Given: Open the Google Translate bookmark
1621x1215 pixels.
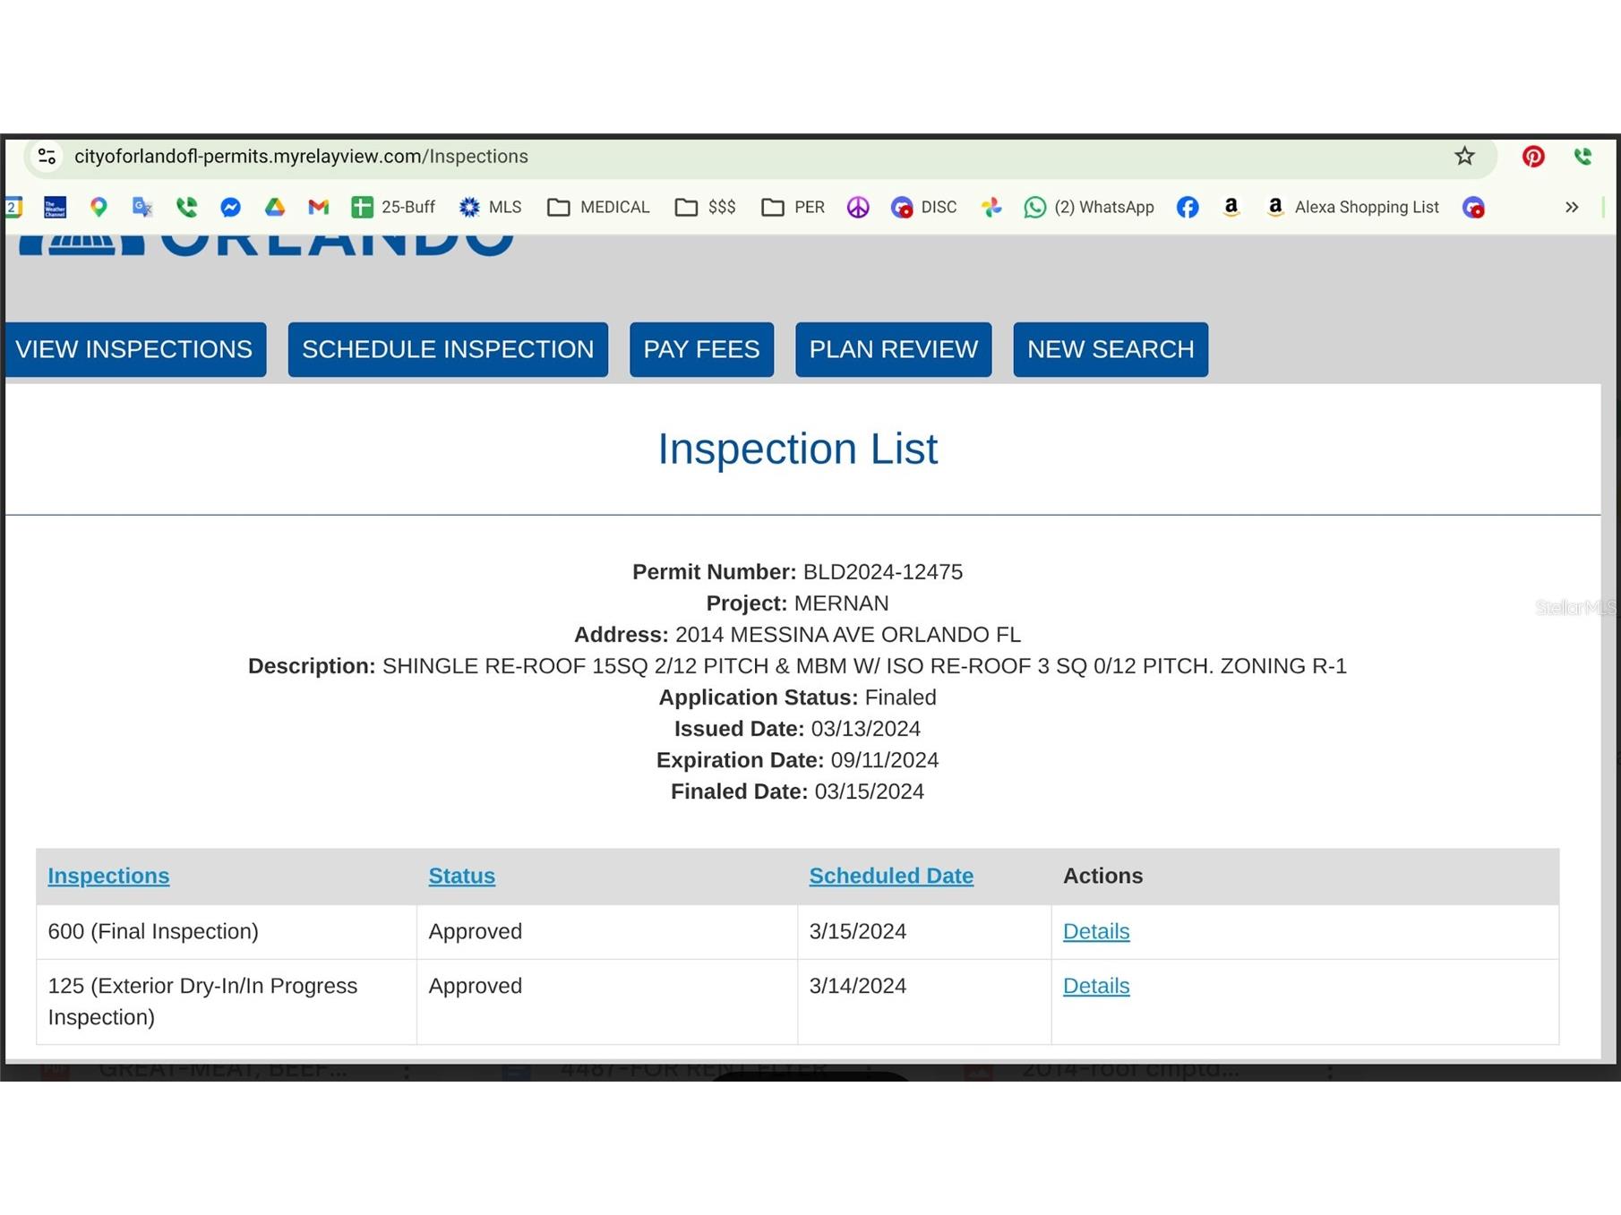Looking at the screenshot, I should [x=142, y=208].
